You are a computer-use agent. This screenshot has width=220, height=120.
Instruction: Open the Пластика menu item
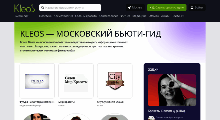click(45, 16)
